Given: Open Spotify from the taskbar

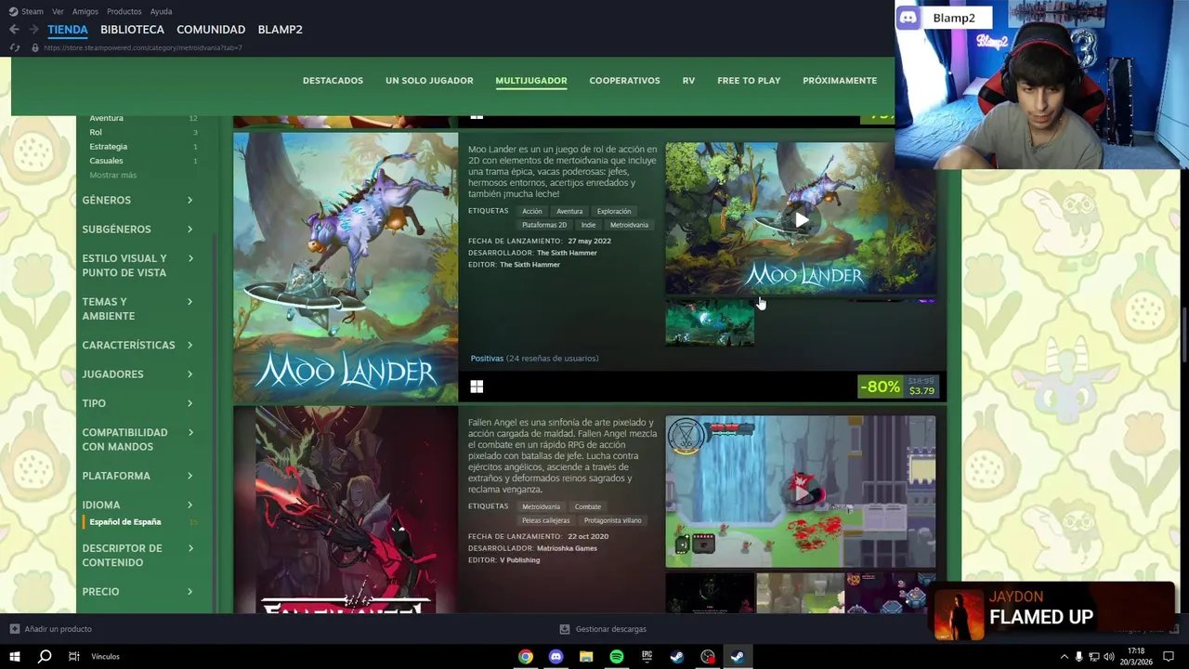Looking at the screenshot, I should [x=617, y=657].
